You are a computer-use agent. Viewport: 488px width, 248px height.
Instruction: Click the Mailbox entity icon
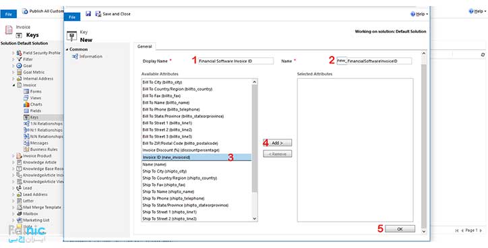pos(20,214)
